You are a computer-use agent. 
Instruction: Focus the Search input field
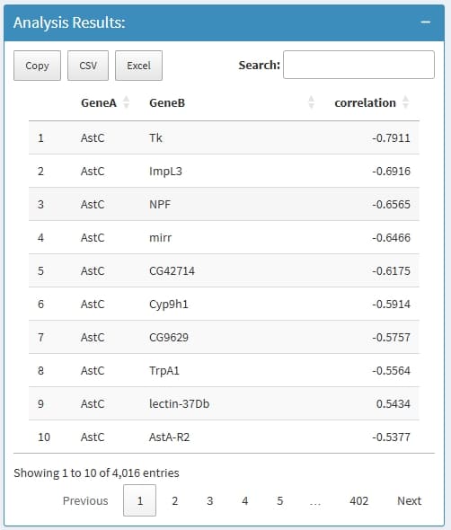[358, 65]
